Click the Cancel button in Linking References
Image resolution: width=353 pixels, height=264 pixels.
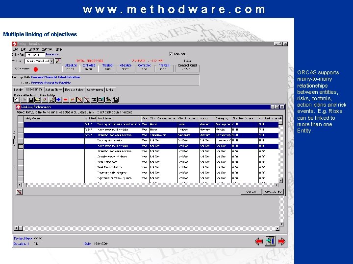pyautogui.click(x=251, y=192)
